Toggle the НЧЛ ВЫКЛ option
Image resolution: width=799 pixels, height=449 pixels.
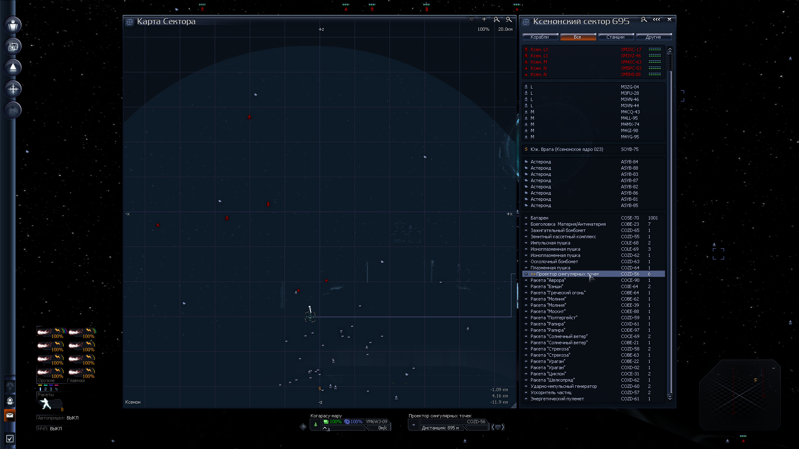pos(56,429)
